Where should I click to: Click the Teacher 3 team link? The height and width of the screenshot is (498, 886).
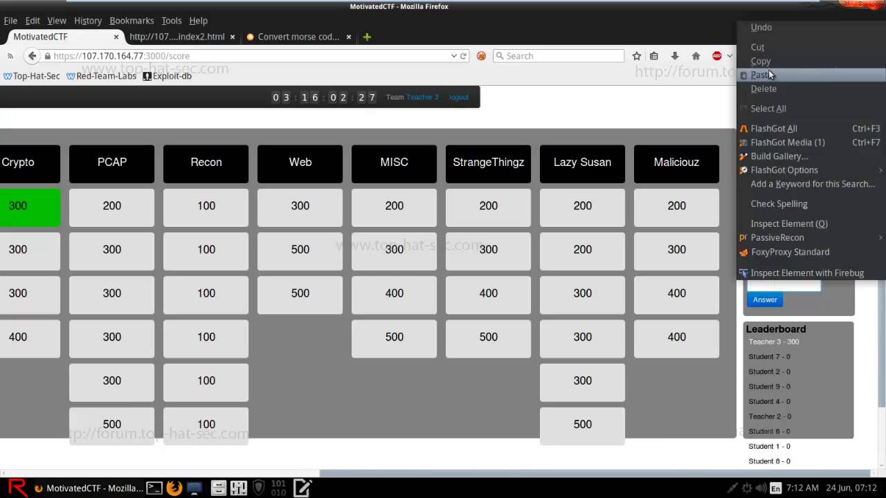[x=422, y=98]
